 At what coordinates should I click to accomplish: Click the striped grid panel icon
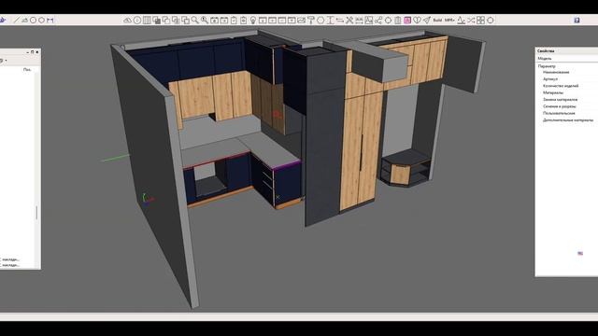147,21
